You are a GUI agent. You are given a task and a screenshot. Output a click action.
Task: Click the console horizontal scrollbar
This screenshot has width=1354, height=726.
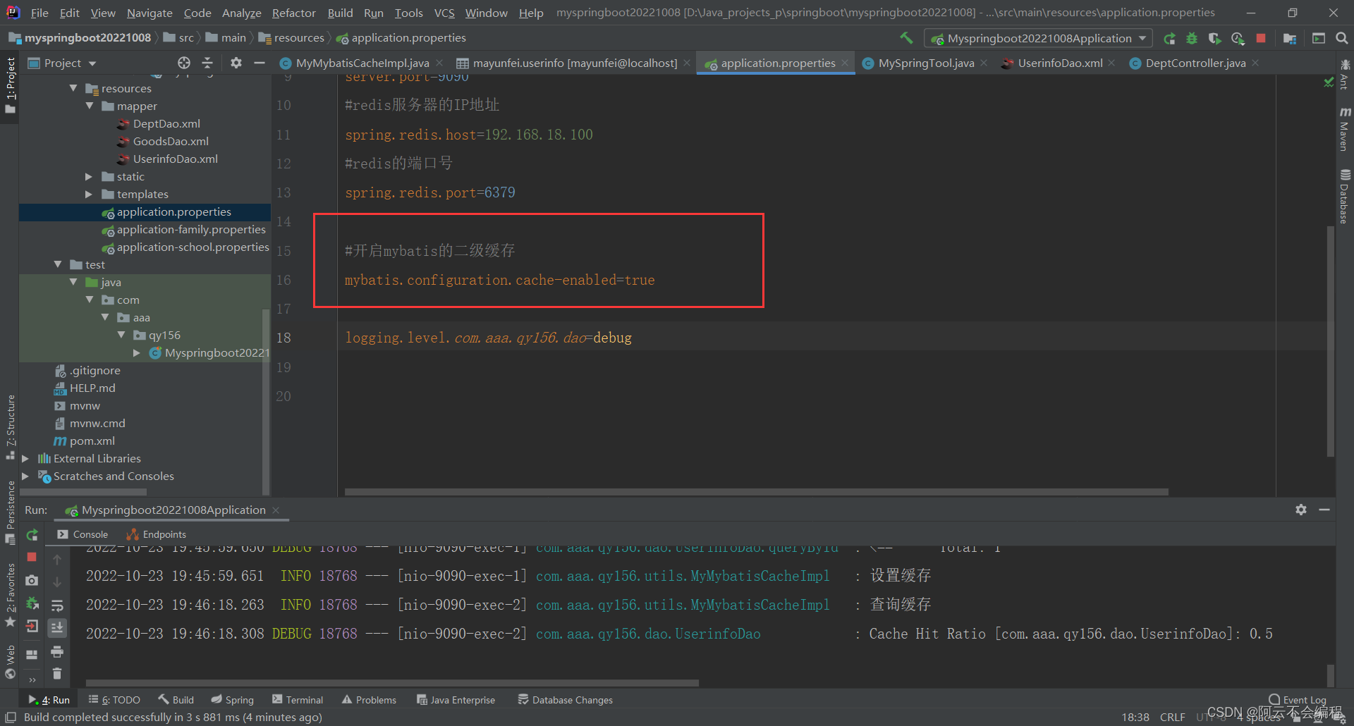pos(392,682)
